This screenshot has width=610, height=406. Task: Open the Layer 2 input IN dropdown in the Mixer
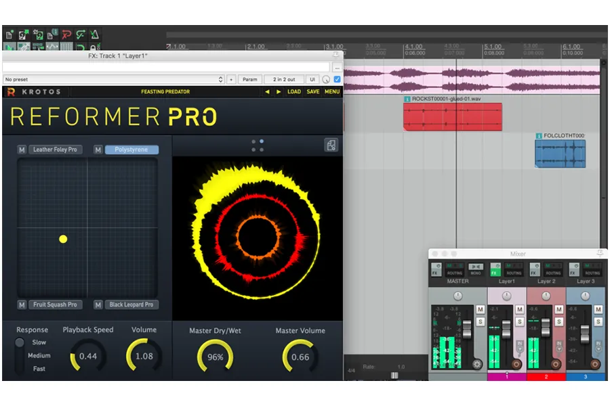click(559, 346)
